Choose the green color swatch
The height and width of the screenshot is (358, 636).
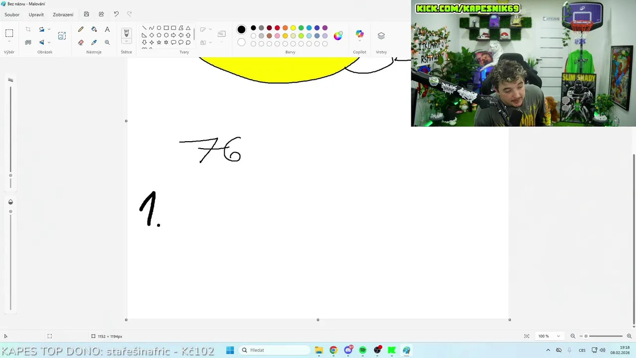pos(301,28)
